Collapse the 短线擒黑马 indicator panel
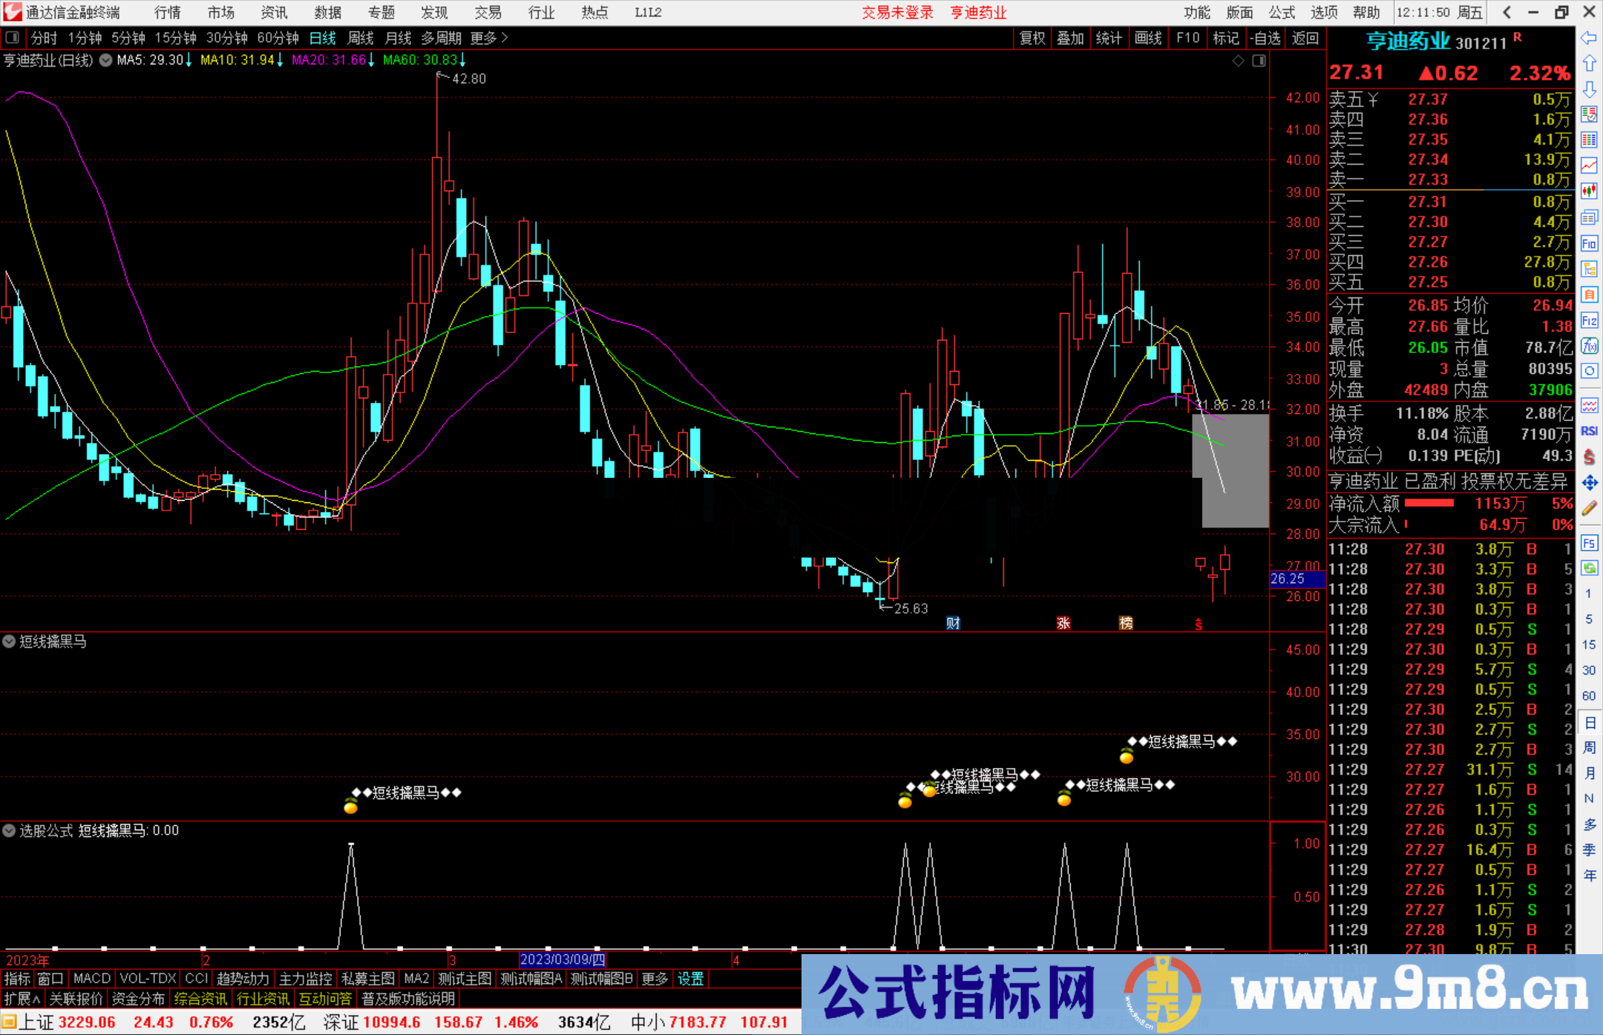1603x1035 pixels. pos(9,641)
